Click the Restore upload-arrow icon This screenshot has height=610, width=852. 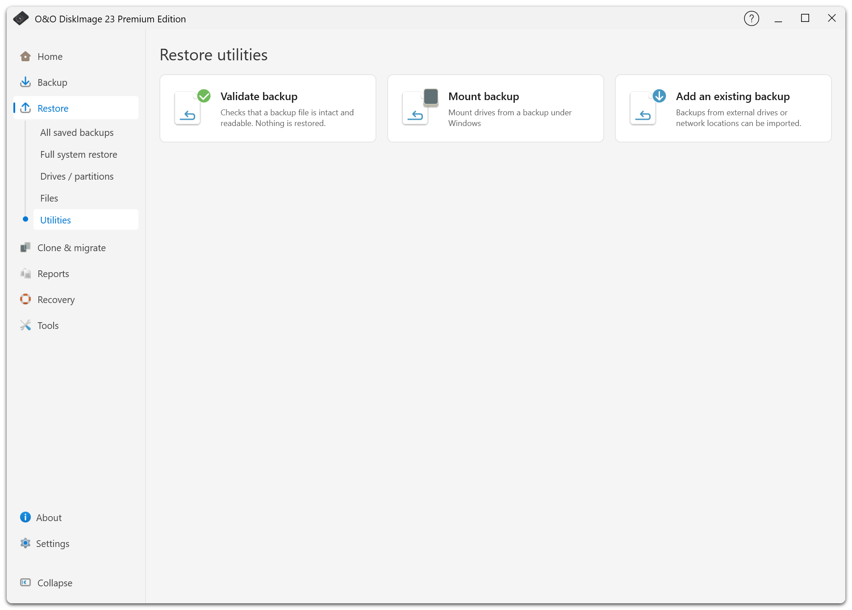click(x=25, y=108)
